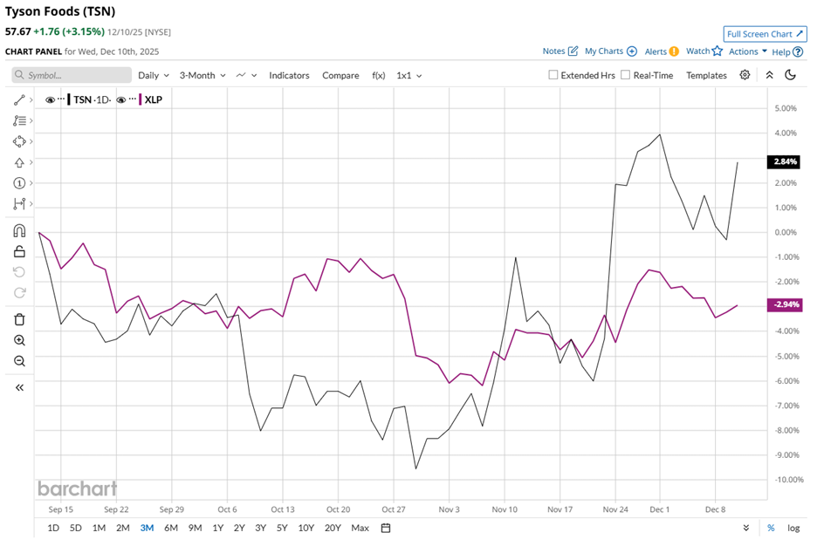Click the Alerts exclamation icon
This screenshot has width=817, height=546.
pyautogui.click(x=674, y=51)
